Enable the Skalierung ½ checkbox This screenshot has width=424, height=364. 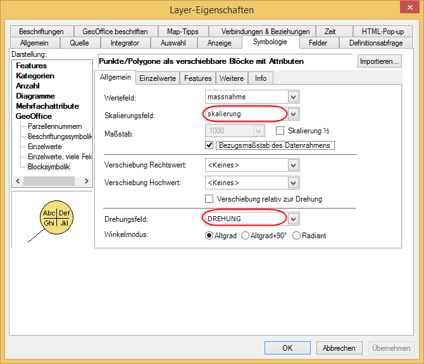click(x=280, y=131)
